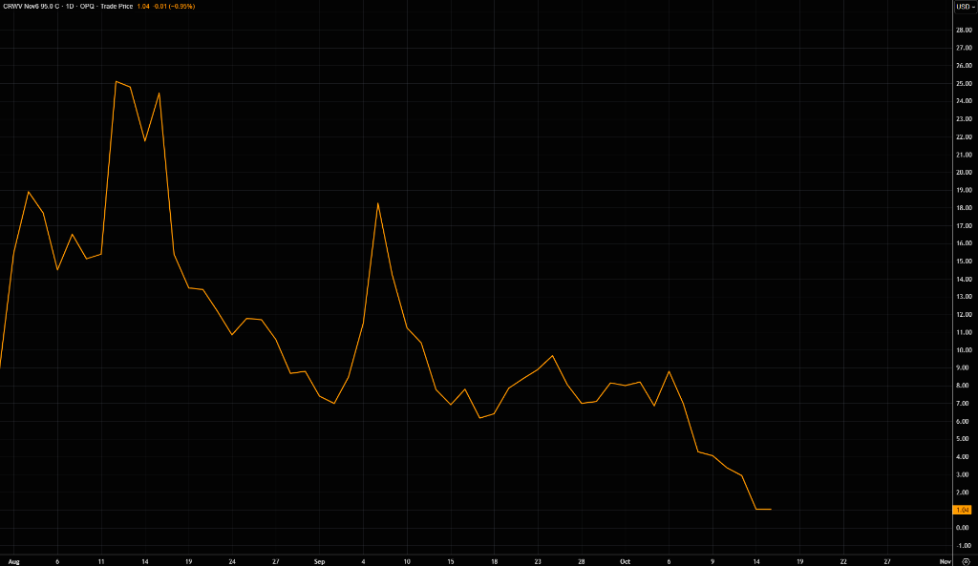This screenshot has width=978, height=566.
Task: Click the 10.00 price scale label
Action: coord(964,350)
